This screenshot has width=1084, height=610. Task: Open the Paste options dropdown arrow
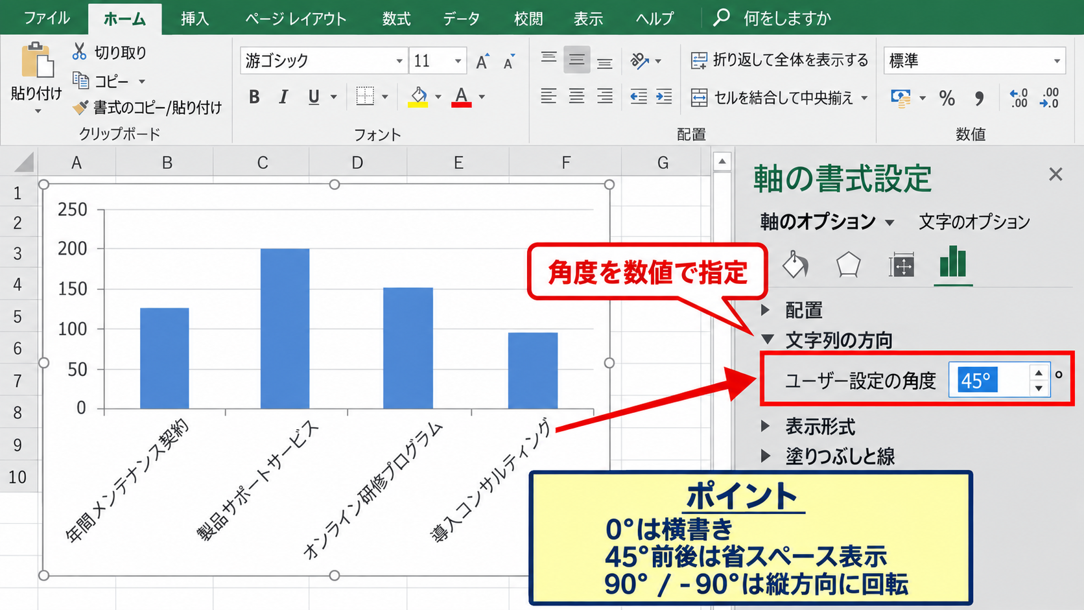(38, 111)
